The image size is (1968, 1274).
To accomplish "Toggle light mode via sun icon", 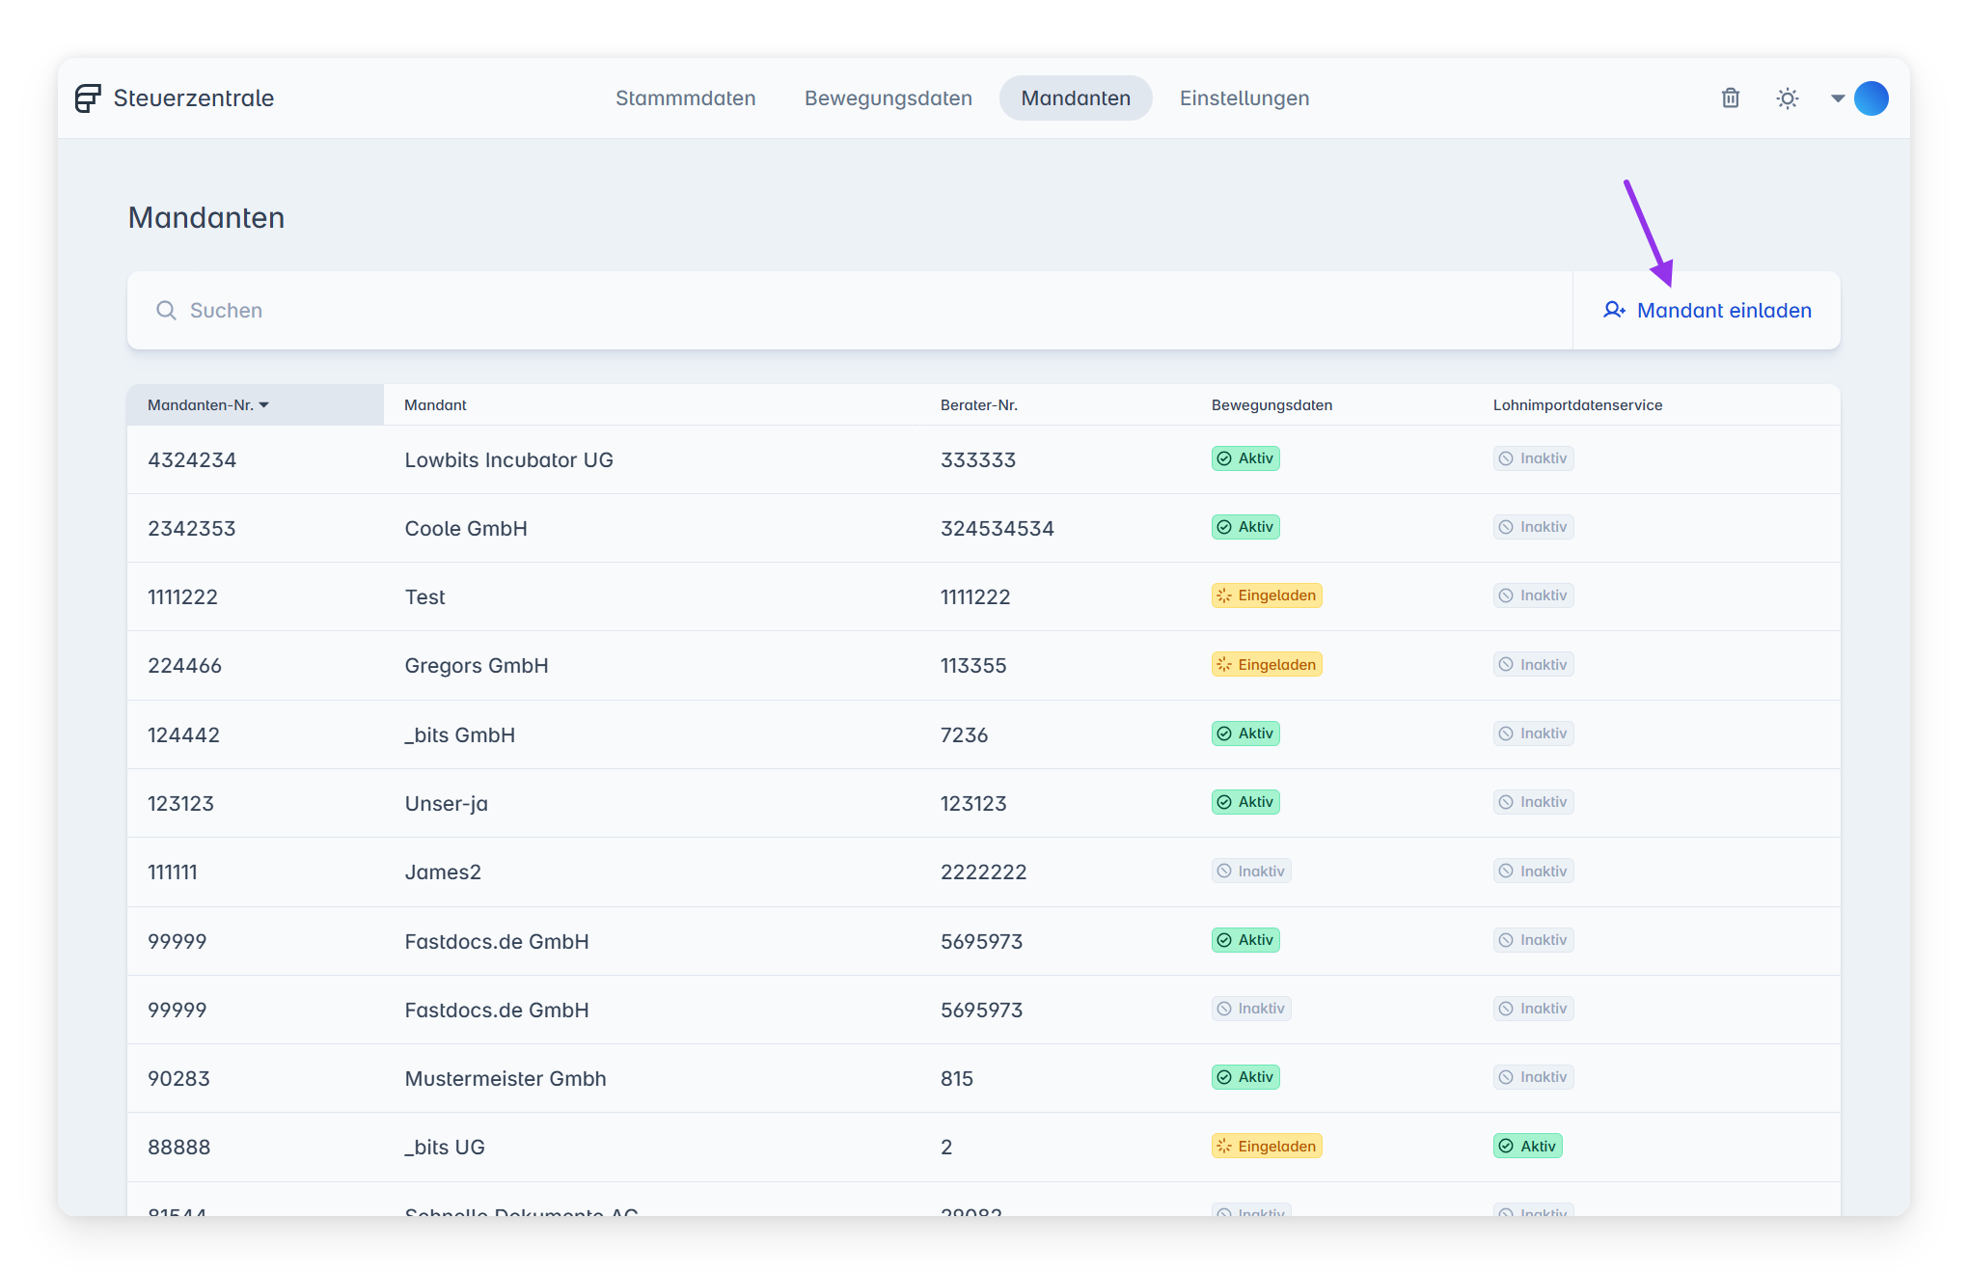I will (x=1788, y=98).
